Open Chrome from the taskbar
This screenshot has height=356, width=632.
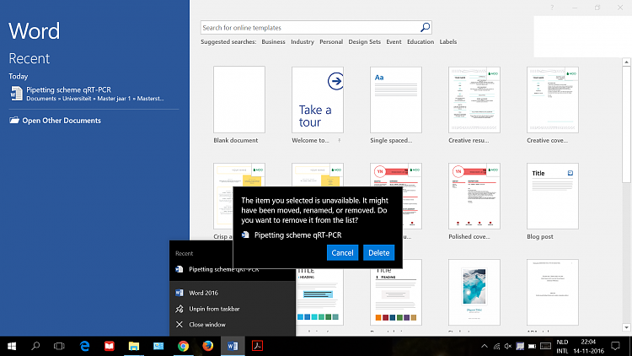tap(183, 346)
